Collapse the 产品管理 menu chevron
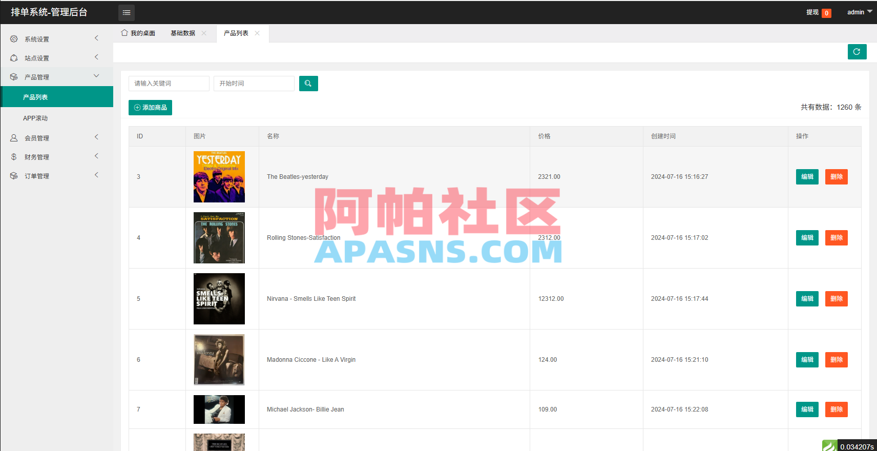Image resolution: width=877 pixels, height=451 pixels. [x=96, y=76]
